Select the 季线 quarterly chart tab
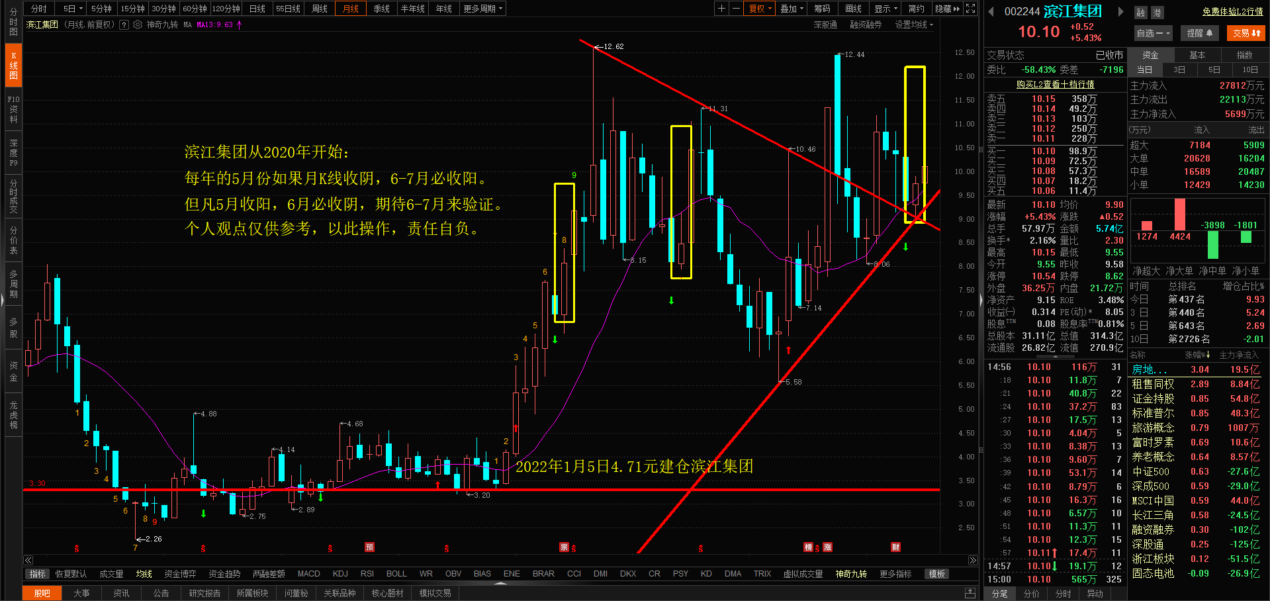This screenshot has height=601, width=1270. (x=381, y=9)
